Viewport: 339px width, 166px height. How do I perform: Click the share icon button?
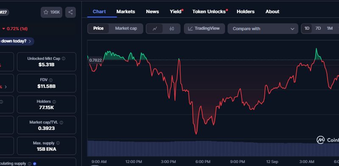click(x=70, y=12)
